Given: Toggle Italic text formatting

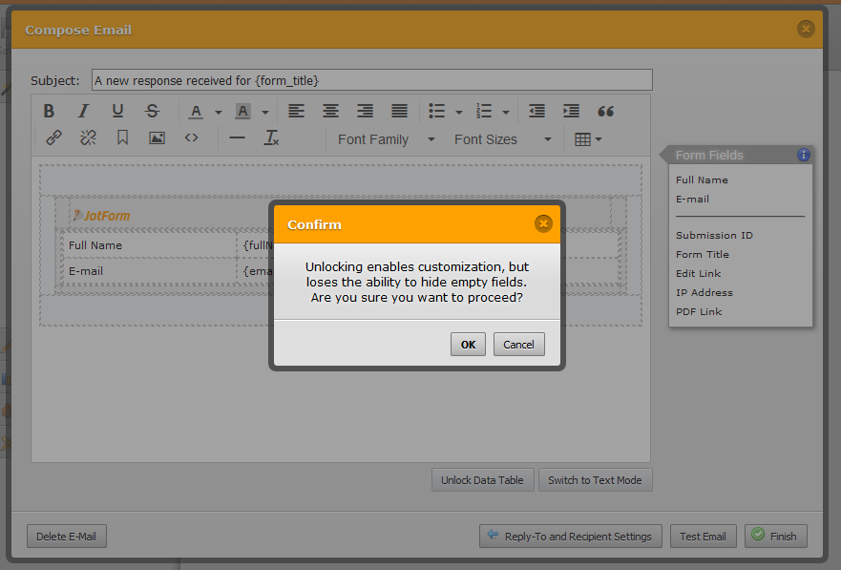Looking at the screenshot, I should point(83,111).
